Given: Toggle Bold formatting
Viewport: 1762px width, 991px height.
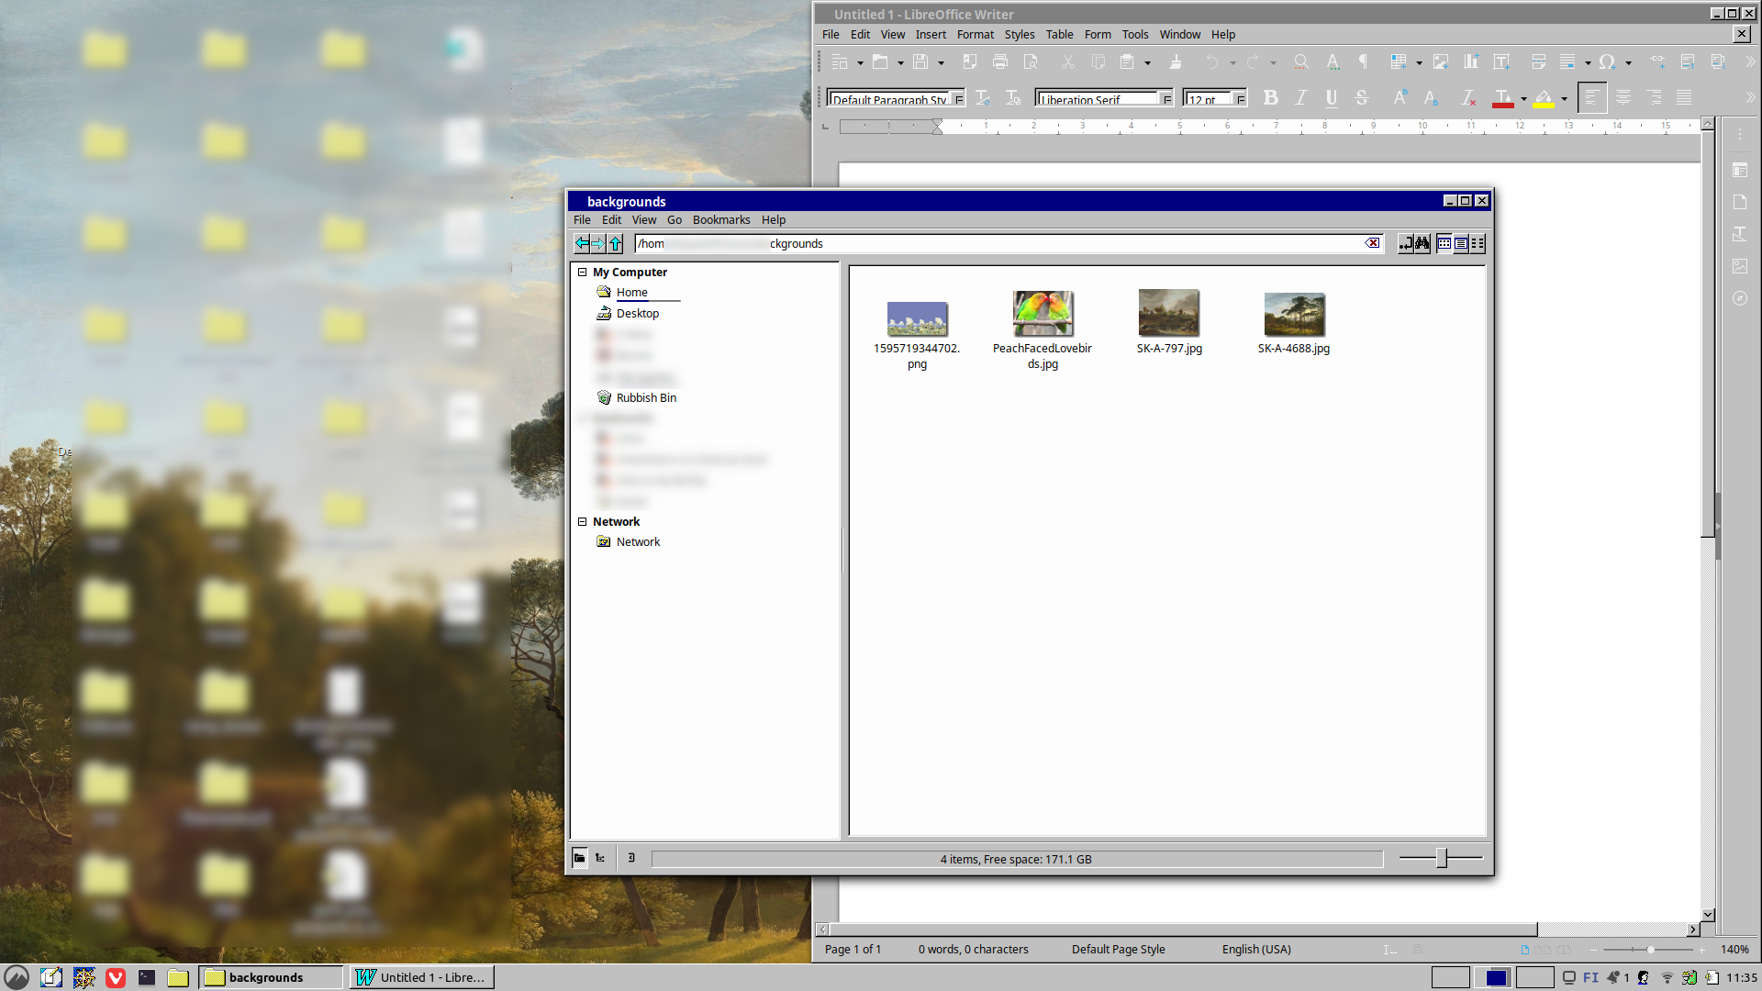Looking at the screenshot, I should pyautogui.click(x=1270, y=98).
